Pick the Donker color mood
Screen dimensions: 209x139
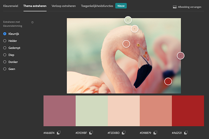tap(5, 62)
